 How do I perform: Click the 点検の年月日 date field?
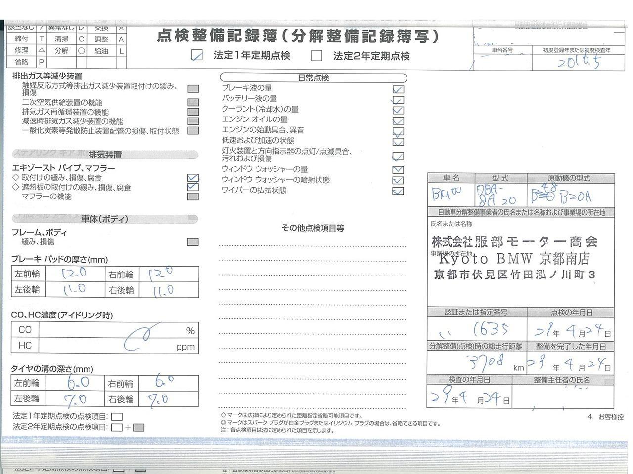point(571,329)
